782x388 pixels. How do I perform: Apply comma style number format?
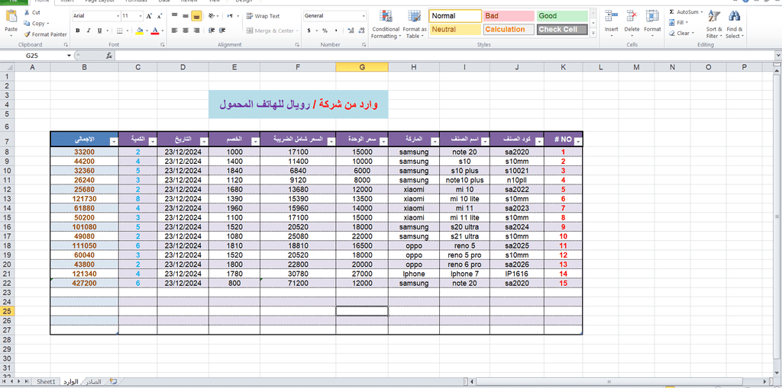tap(334, 31)
